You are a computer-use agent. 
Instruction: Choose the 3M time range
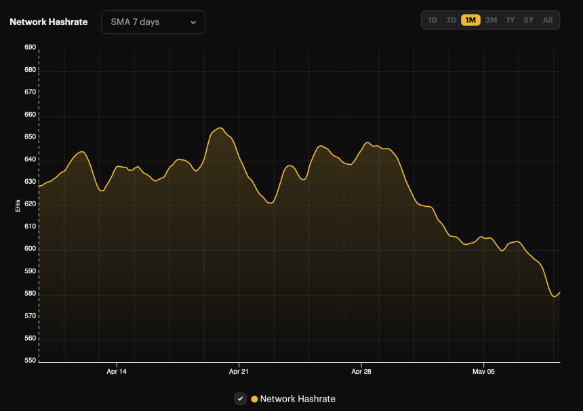coord(491,20)
